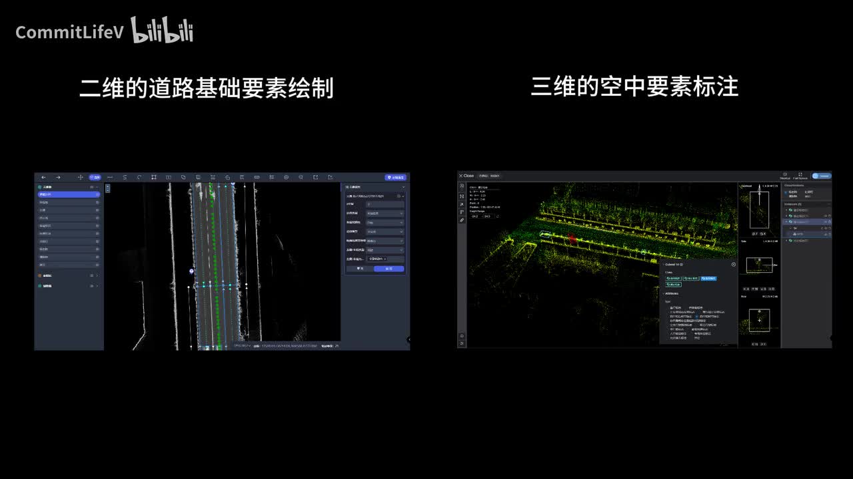Click the Close button in the 3D annotation window
The height and width of the screenshot is (479, 853).
point(466,176)
